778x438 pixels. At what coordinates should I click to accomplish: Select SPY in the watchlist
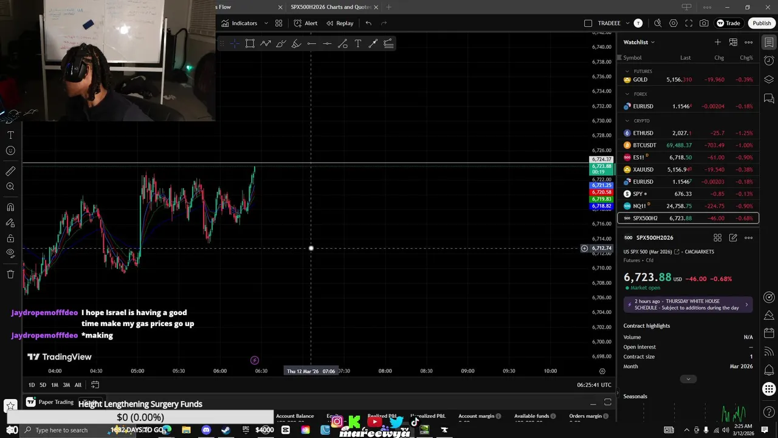[688, 194]
